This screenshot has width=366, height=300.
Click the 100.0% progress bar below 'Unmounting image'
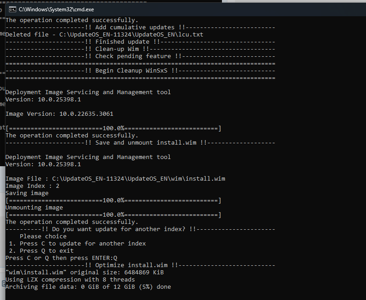click(113, 215)
